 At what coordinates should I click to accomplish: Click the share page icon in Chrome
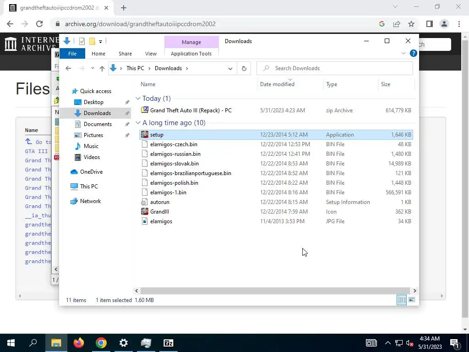click(397, 24)
